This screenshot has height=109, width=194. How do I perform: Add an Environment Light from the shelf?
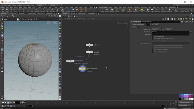(x=142, y=10)
